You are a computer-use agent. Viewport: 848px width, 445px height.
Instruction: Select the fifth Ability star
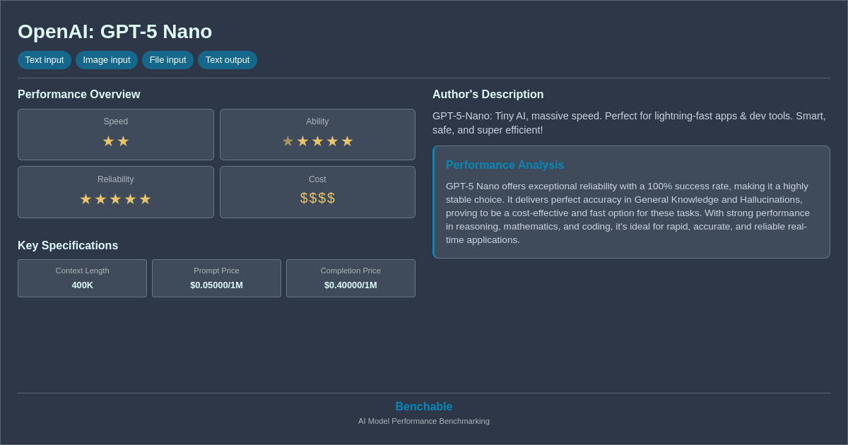pyautogui.click(x=346, y=141)
